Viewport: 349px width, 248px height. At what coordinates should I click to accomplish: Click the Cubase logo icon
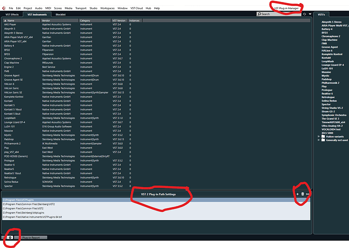(4, 8)
